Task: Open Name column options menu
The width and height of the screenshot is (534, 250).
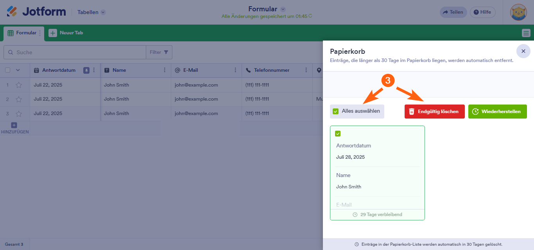Action: 165,70
